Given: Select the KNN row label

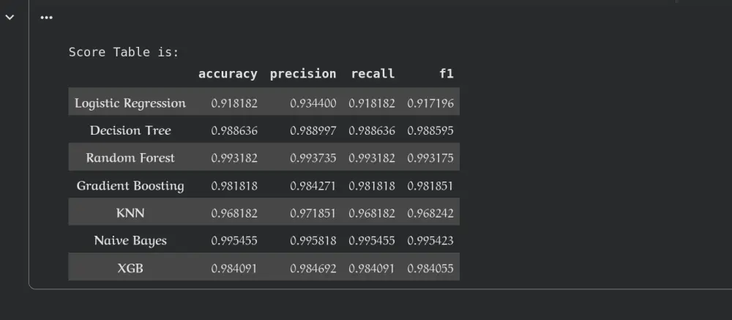Looking at the screenshot, I should [x=130, y=213].
